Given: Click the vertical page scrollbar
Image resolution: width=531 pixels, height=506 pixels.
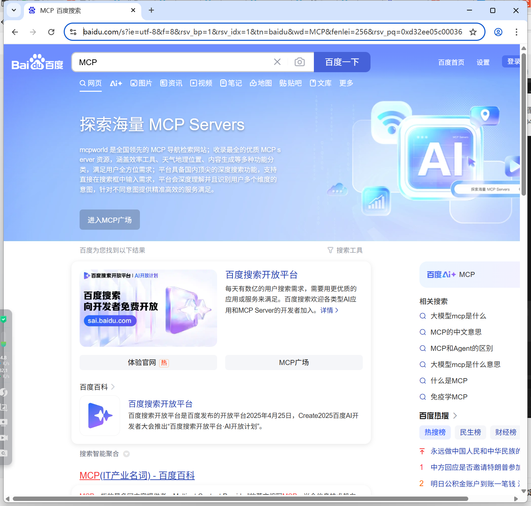Looking at the screenshot, I should click(x=524, y=125).
